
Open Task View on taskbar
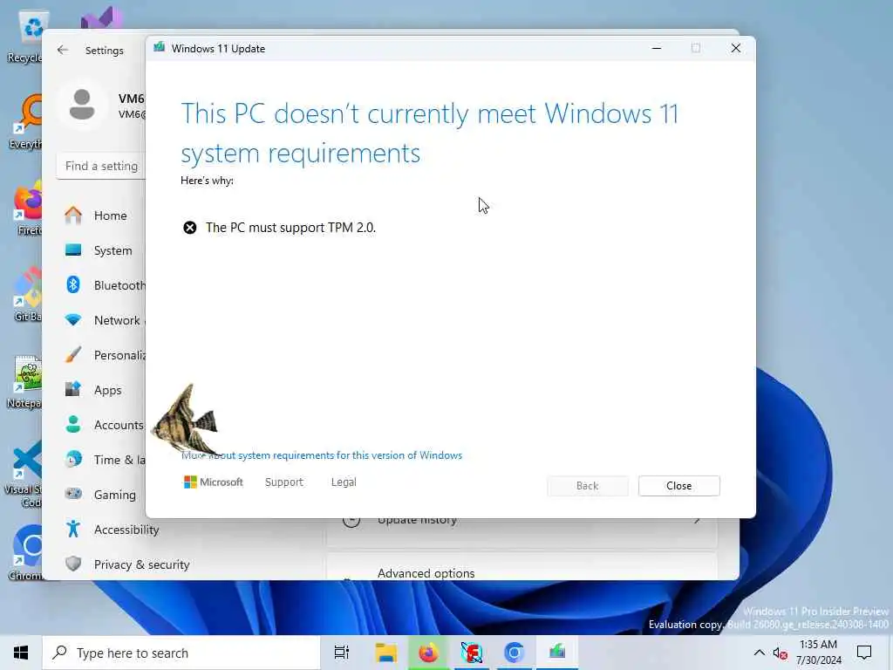[342, 653]
